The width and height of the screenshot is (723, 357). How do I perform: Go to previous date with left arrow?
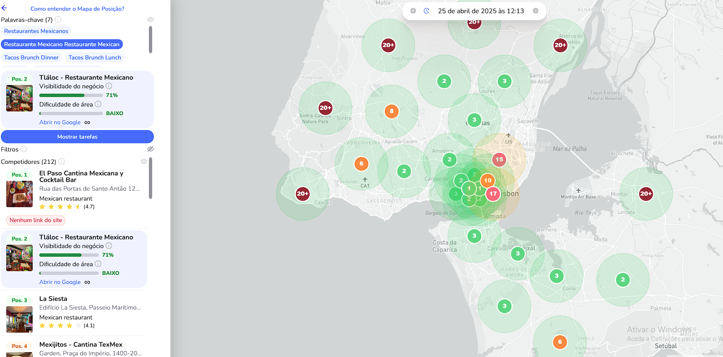coord(413,11)
